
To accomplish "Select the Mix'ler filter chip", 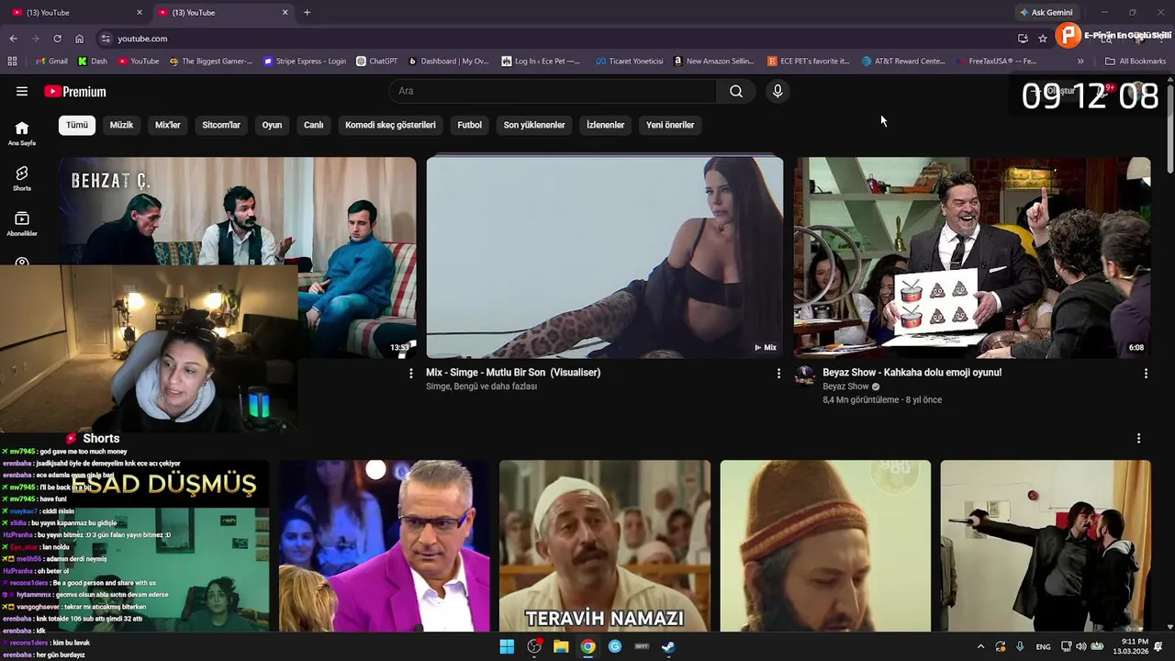I will (x=168, y=125).
